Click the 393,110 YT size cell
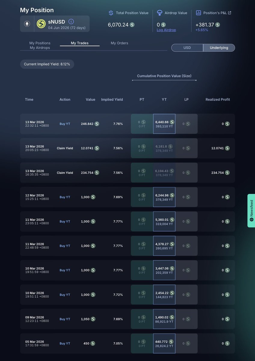255x361 pixels. (x=164, y=126)
